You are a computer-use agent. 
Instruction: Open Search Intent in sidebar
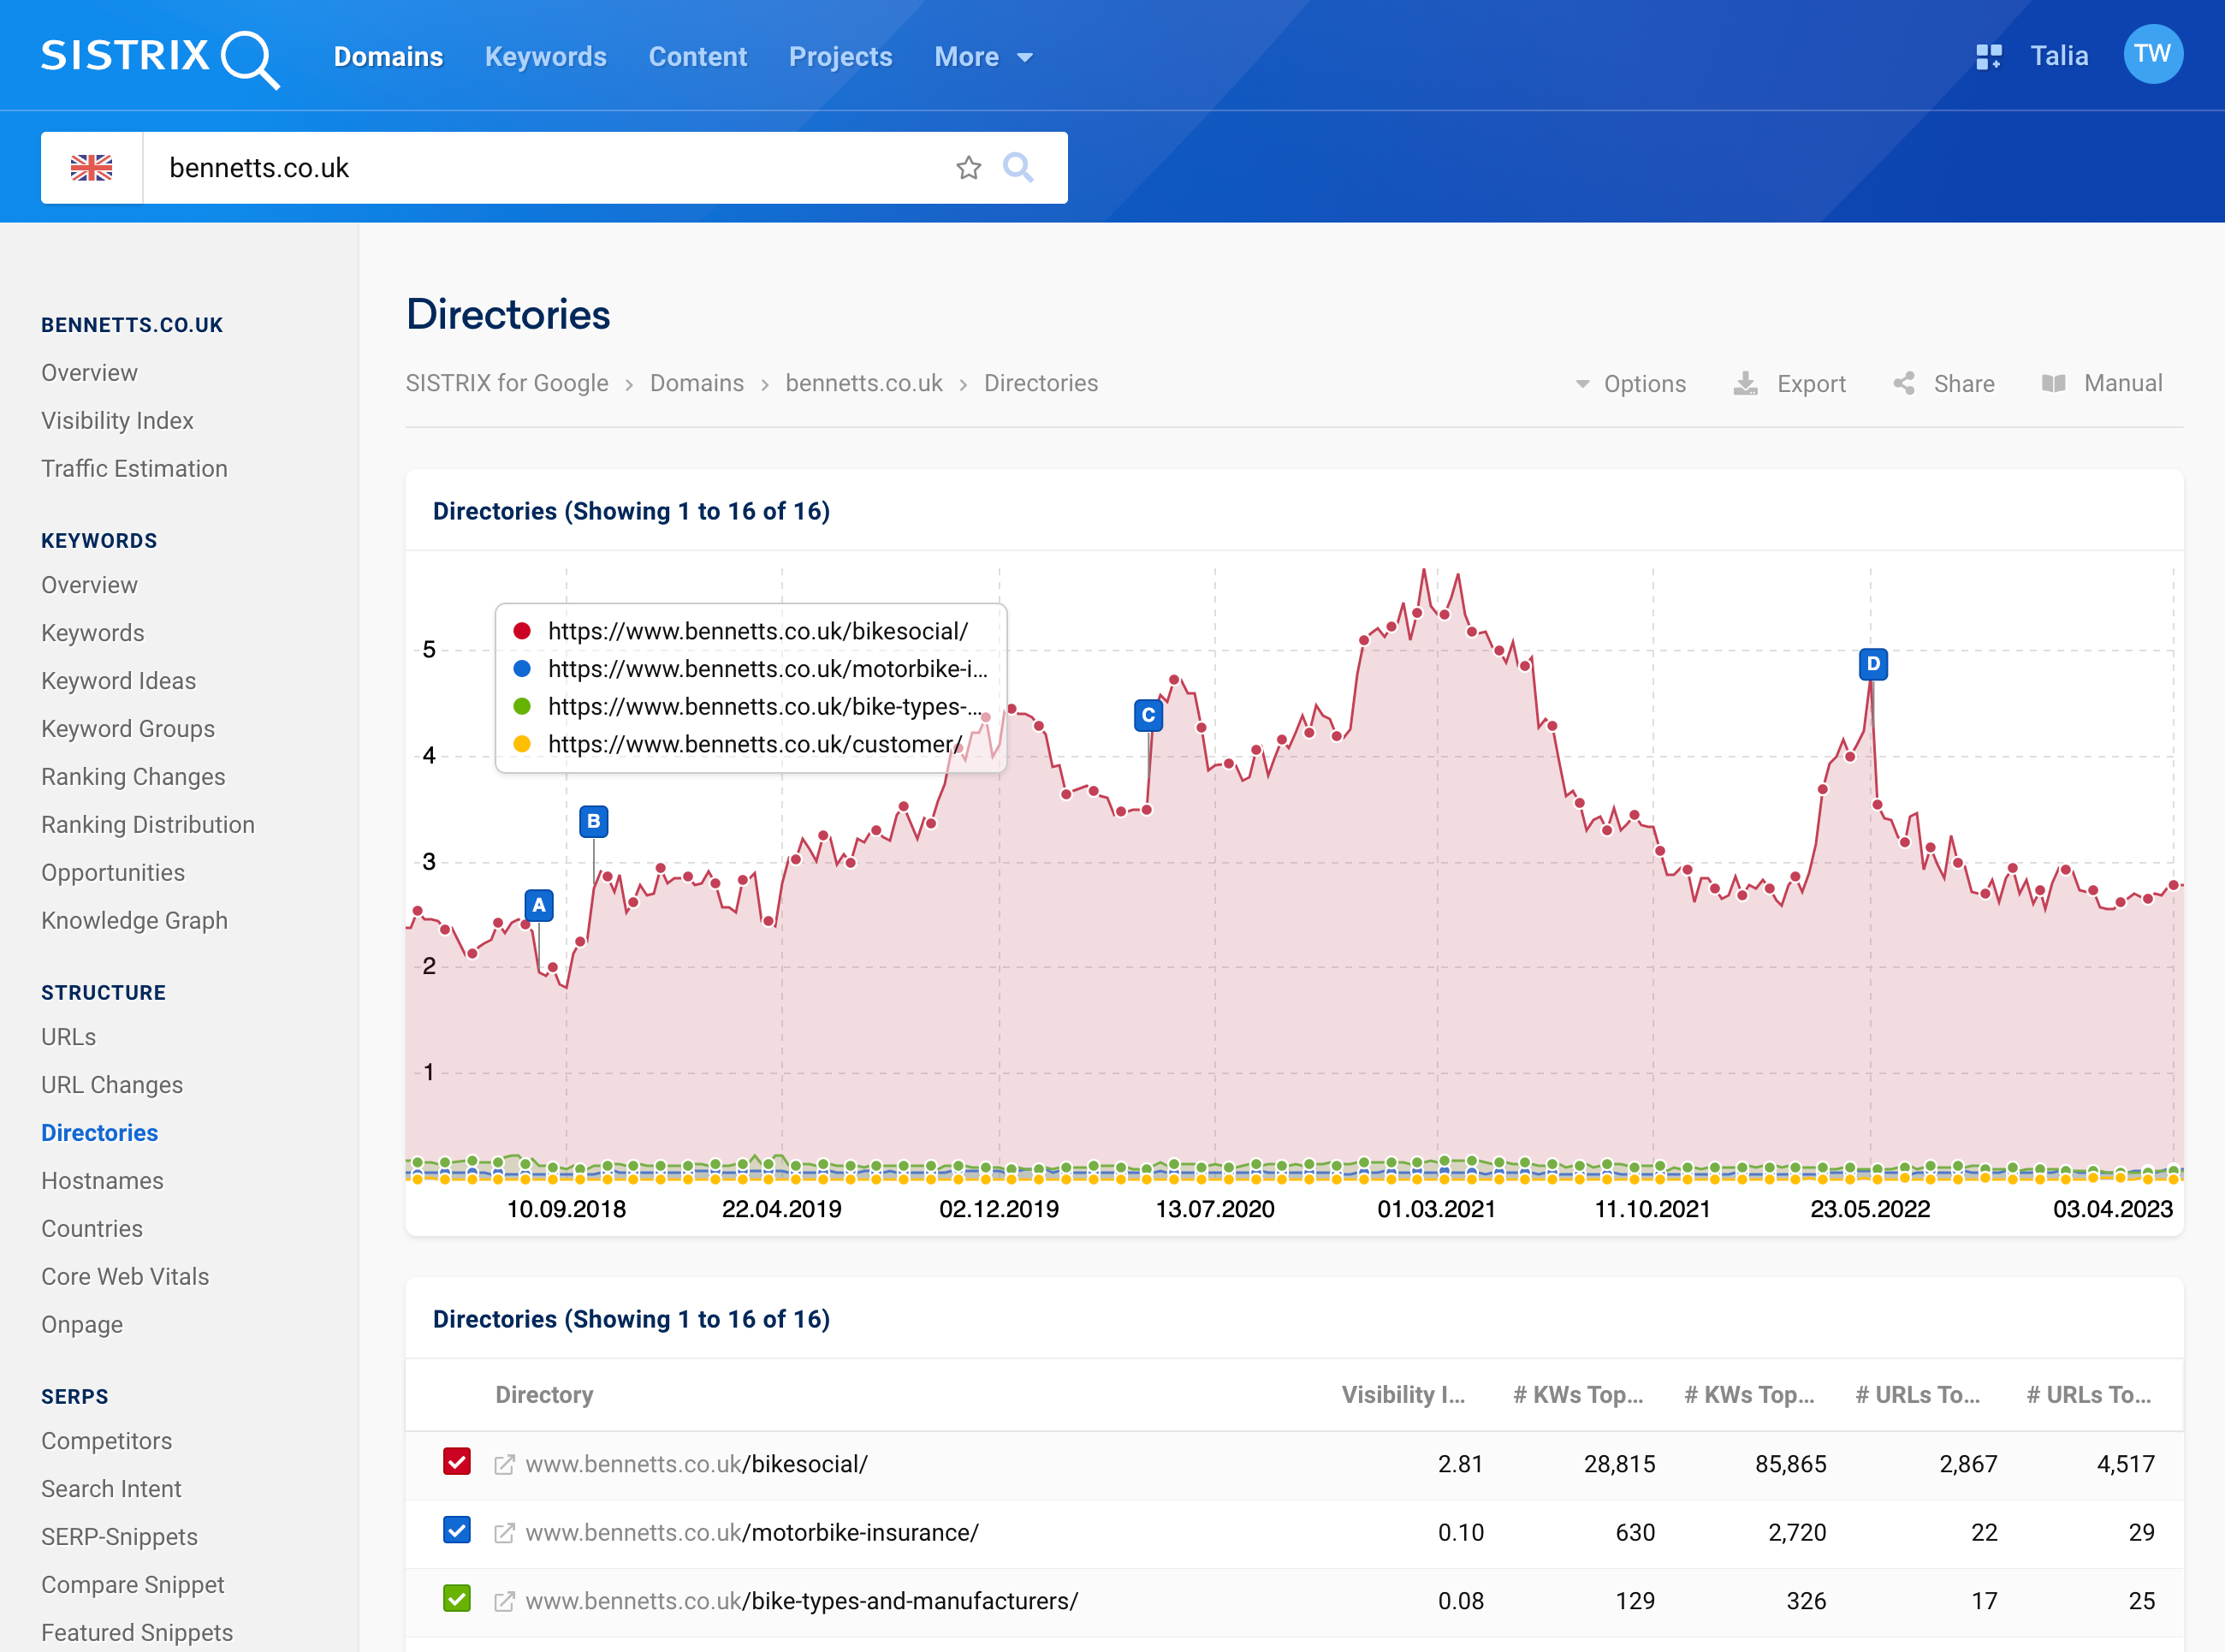(x=111, y=1489)
